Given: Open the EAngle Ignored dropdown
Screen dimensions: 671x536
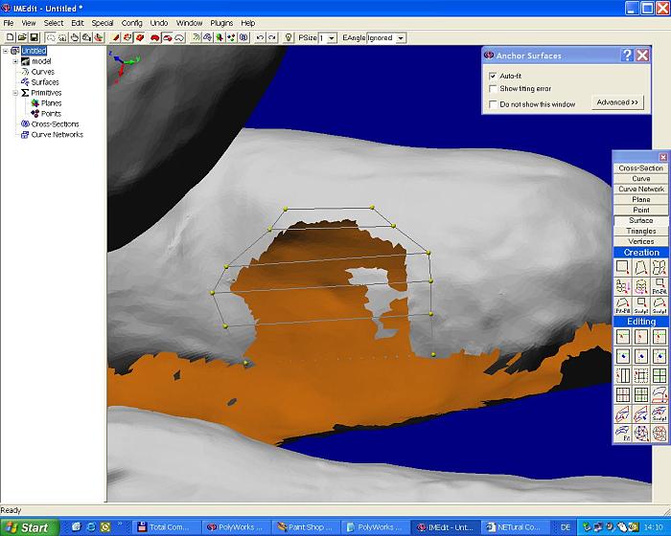Looking at the screenshot, I should pyautogui.click(x=400, y=38).
